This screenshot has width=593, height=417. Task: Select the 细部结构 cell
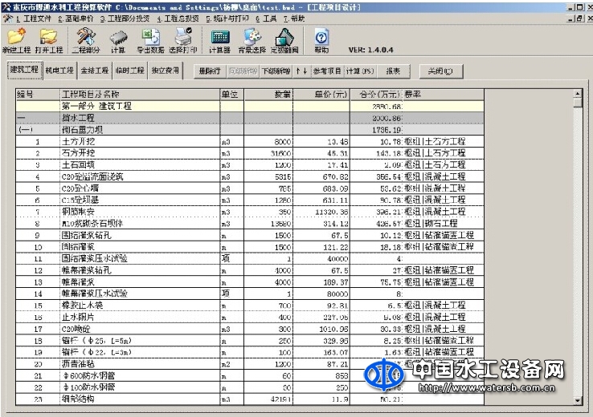tap(140, 399)
